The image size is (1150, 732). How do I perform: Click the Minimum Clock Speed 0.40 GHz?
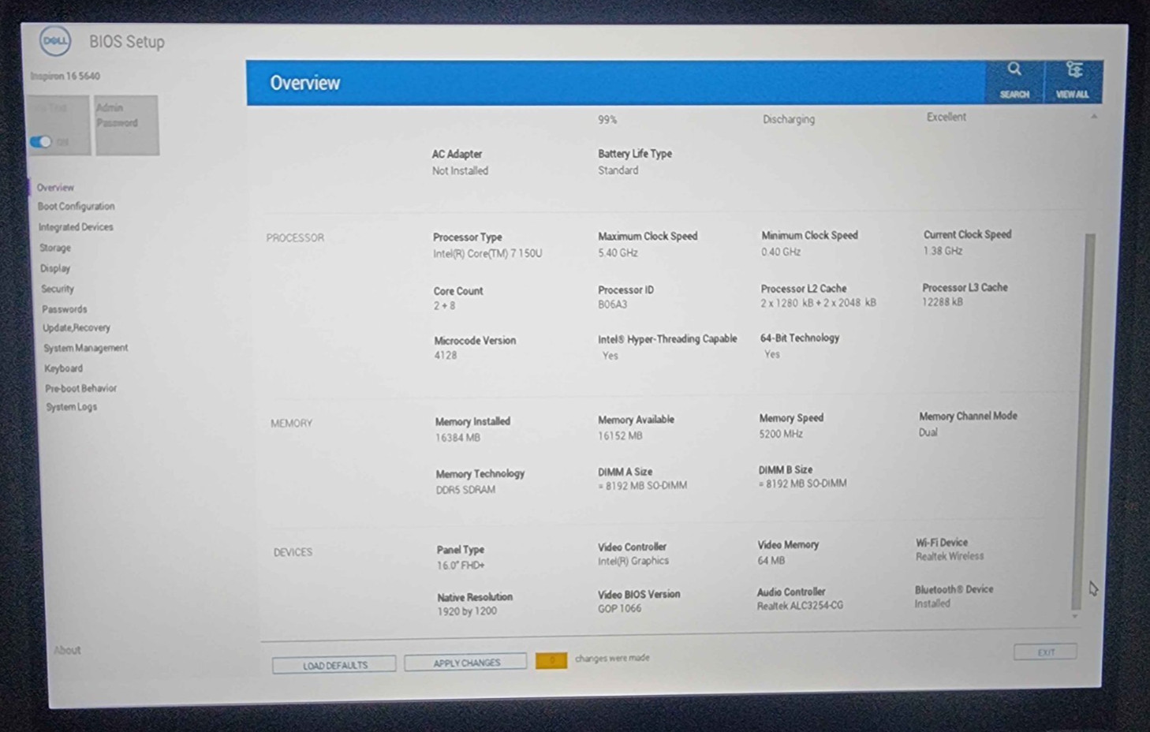781,252
